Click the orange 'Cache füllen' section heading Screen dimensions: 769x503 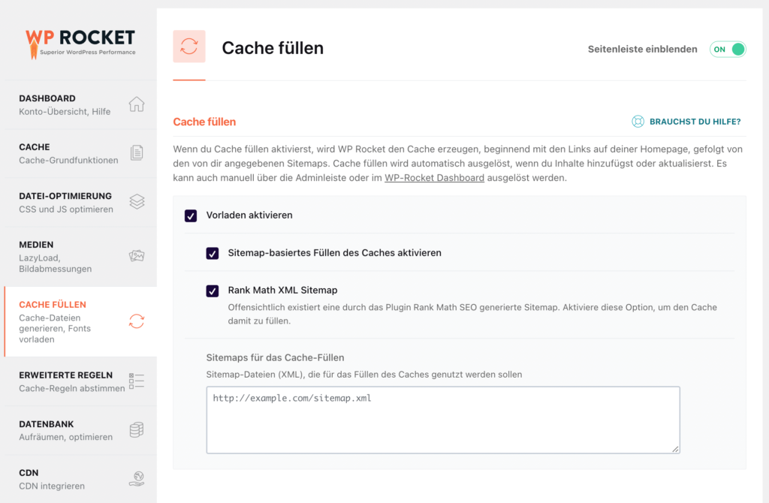[204, 122]
